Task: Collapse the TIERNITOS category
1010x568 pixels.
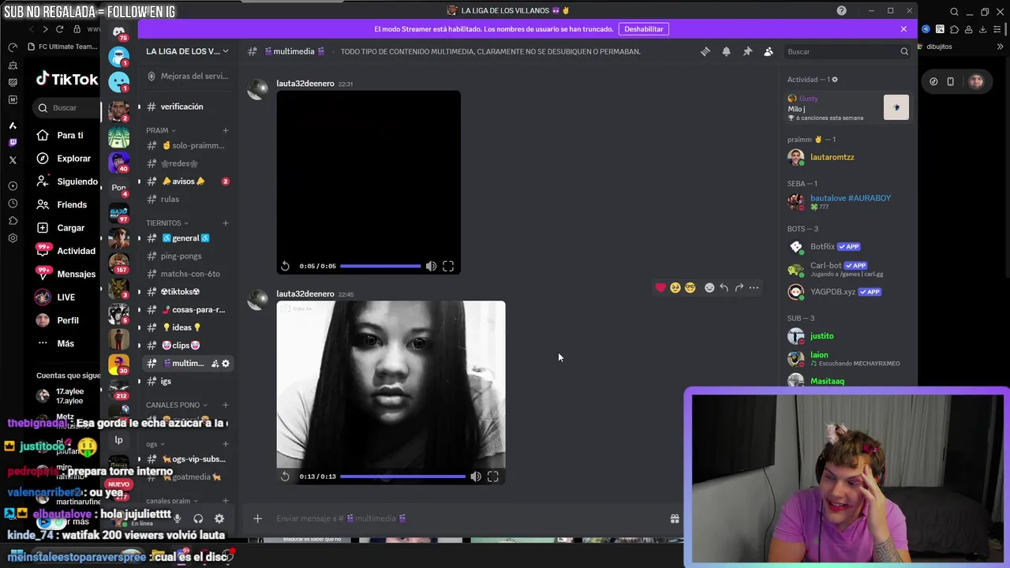Action: coord(167,223)
